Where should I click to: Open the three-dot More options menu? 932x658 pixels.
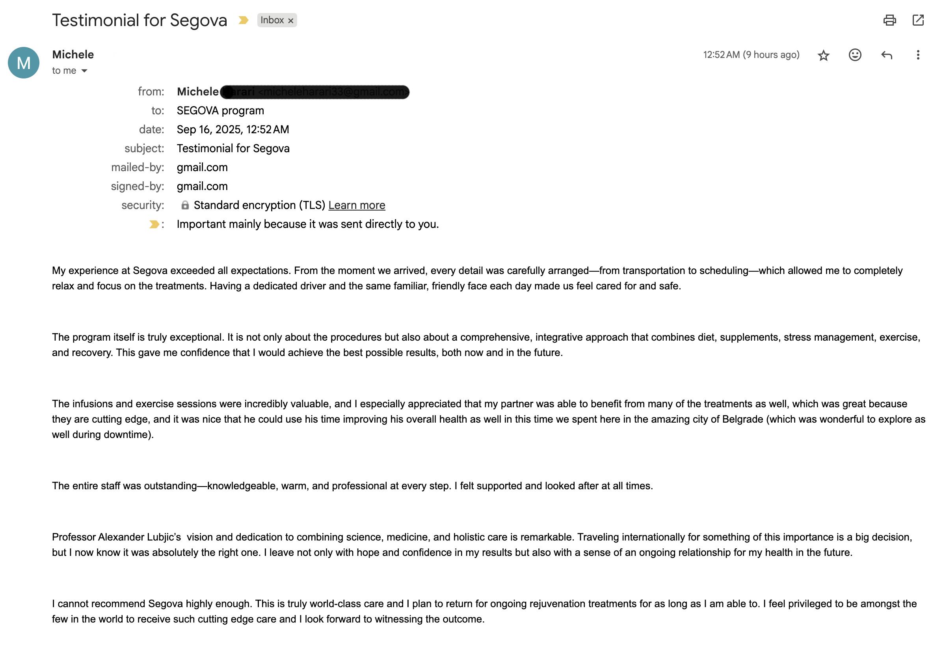point(918,55)
